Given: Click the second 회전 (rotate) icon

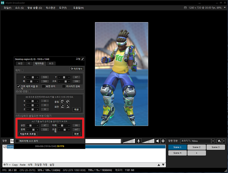Looking at the screenshot, I should [x=67, y=107].
